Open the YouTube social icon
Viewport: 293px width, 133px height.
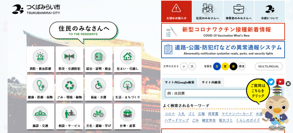[280, 82]
